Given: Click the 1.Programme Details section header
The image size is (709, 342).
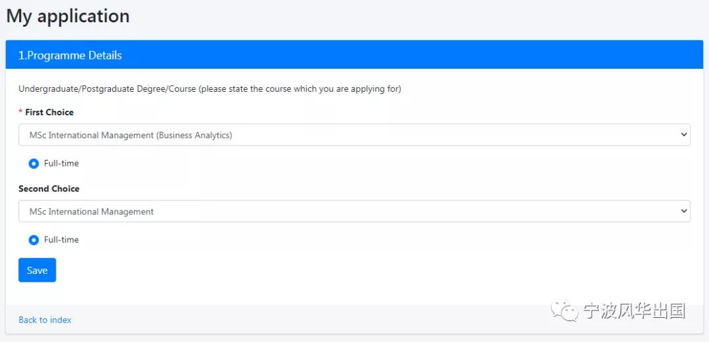Looking at the screenshot, I should (354, 54).
